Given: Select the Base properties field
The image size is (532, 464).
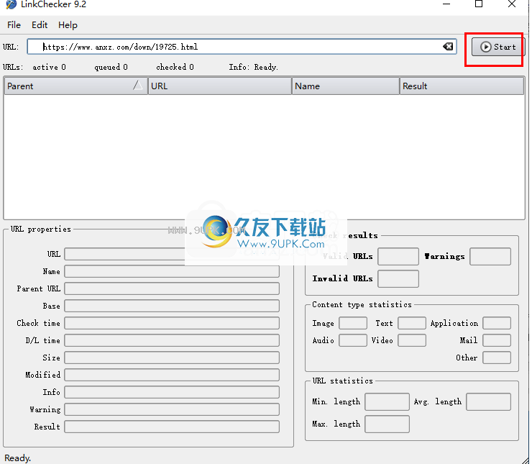Looking at the screenshot, I should [172, 306].
